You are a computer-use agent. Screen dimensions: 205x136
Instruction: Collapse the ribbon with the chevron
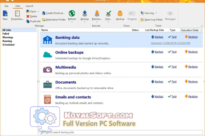click(x=202, y=26)
